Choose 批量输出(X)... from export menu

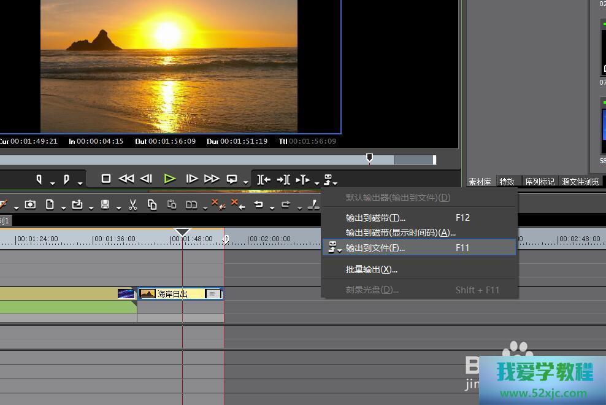click(x=371, y=269)
